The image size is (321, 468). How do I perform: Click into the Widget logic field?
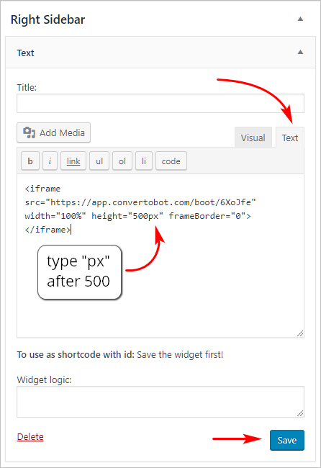coord(160,402)
